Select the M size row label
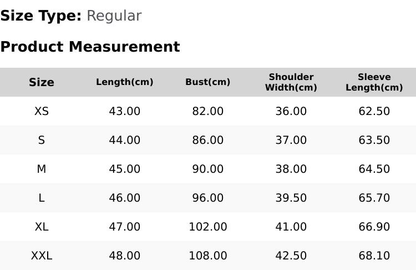 point(42,169)
